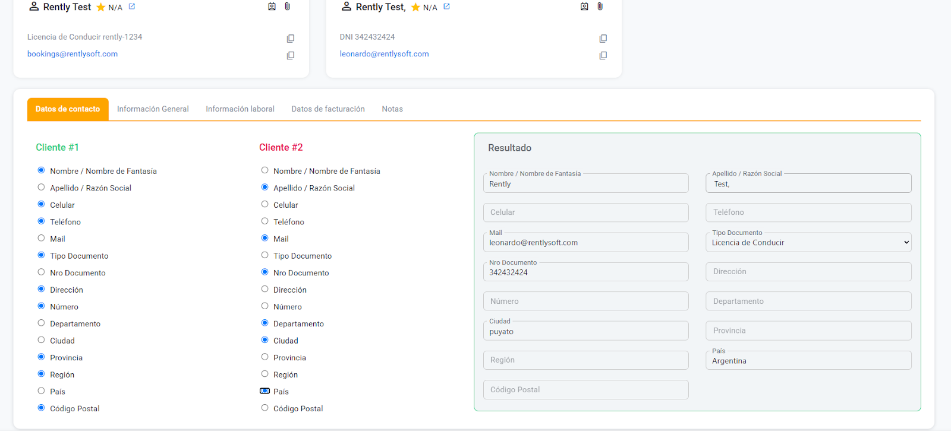The image size is (951, 435).
Task: Click the ID photo icon on second client card
Action: click(584, 7)
